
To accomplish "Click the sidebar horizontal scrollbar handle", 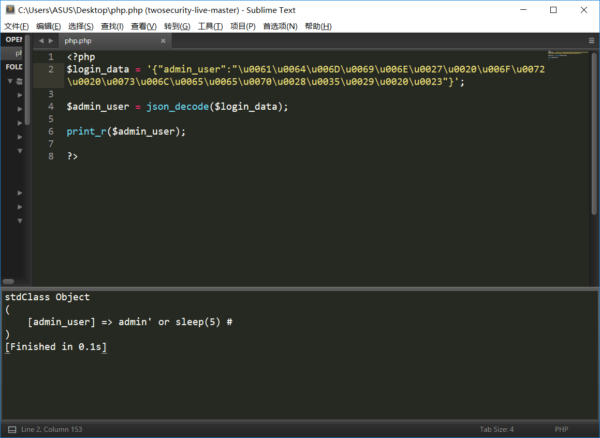I will click(x=8, y=282).
